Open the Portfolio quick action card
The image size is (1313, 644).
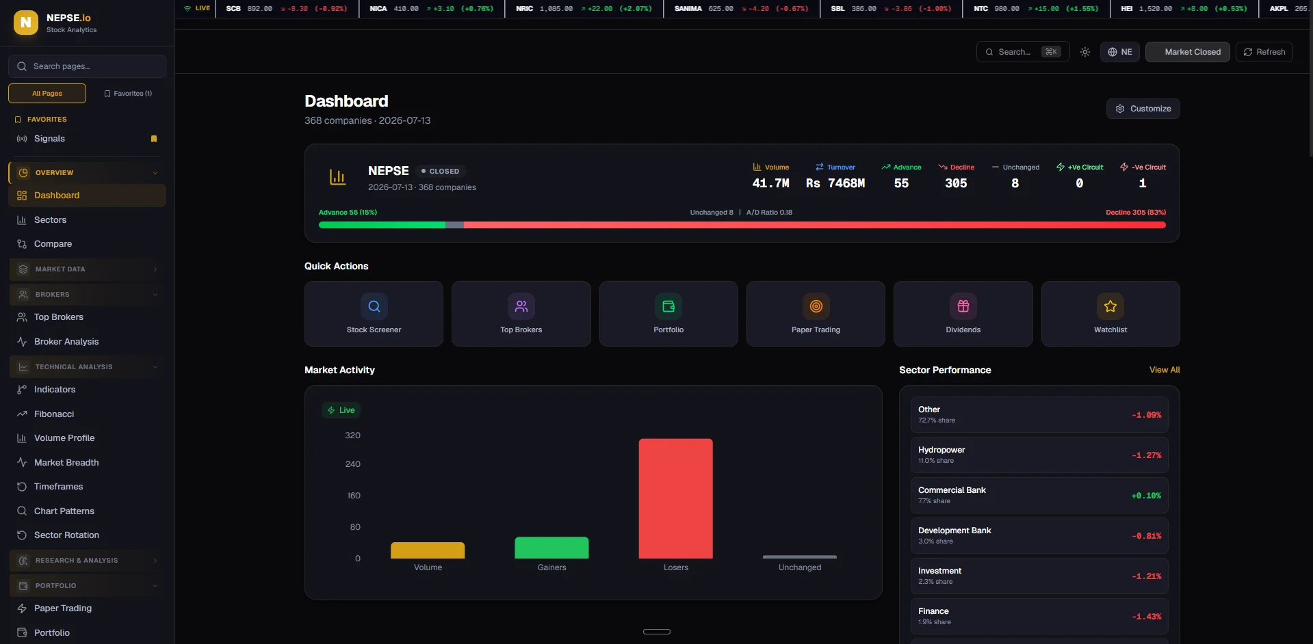click(668, 314)
